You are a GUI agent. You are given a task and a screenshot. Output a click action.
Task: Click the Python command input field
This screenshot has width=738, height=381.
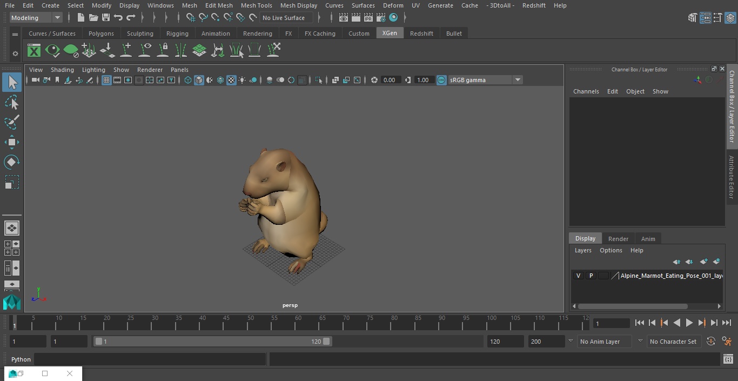point(150,359)
